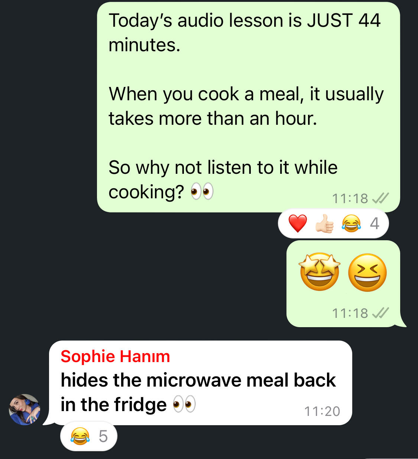Open the reaction count 5 on Sophie's message
418x459 pixels.
point(103,436)
